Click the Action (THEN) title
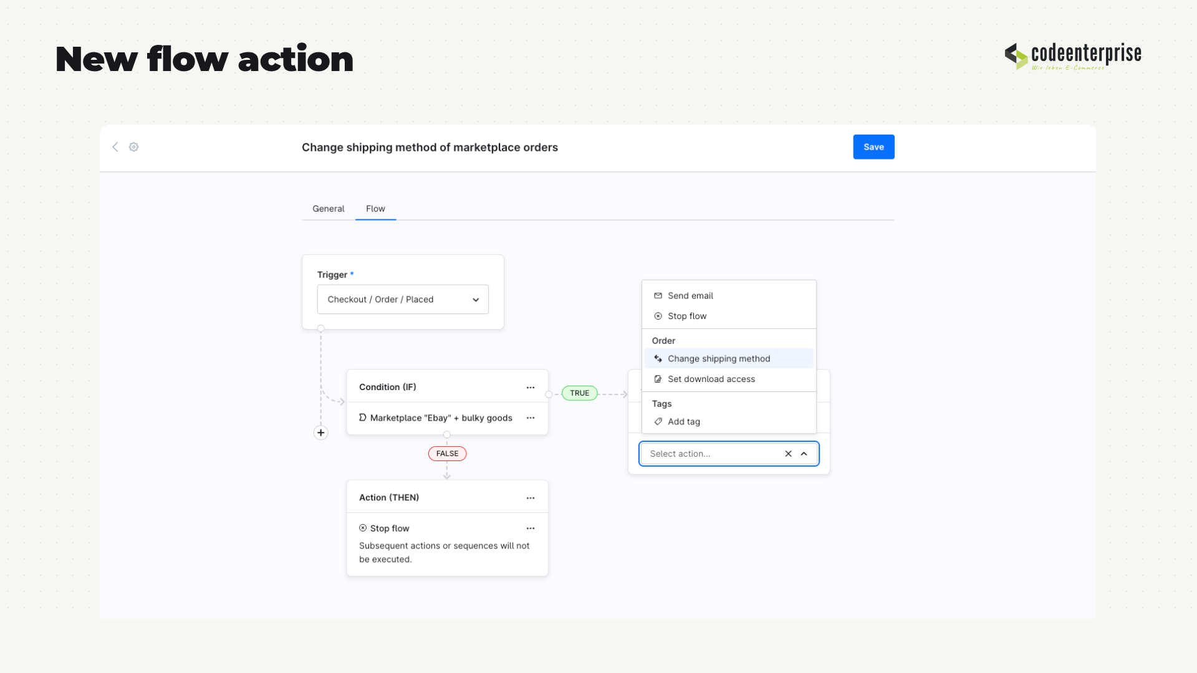This screenshot has height=673, width=1197. [x=389, y=497]
